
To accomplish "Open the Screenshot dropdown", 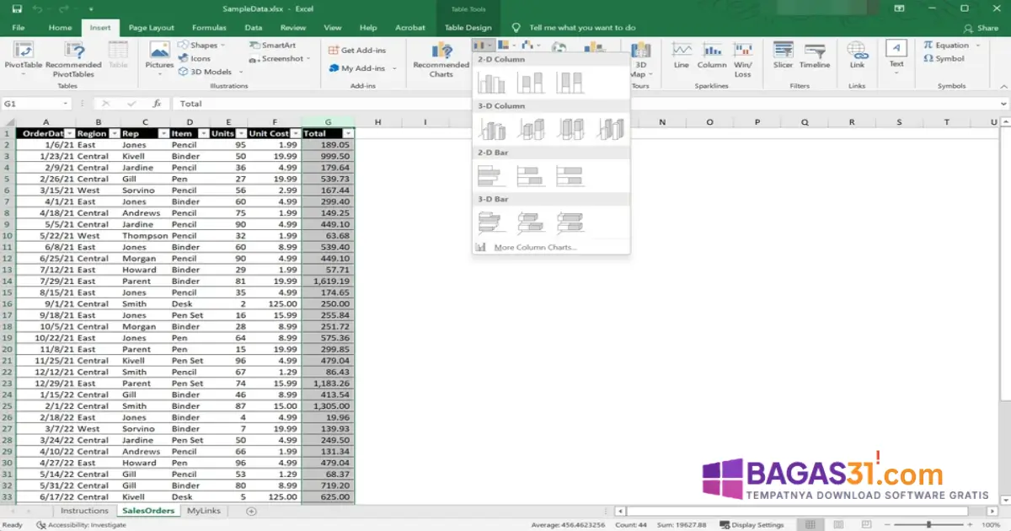I will click(281, 59).
